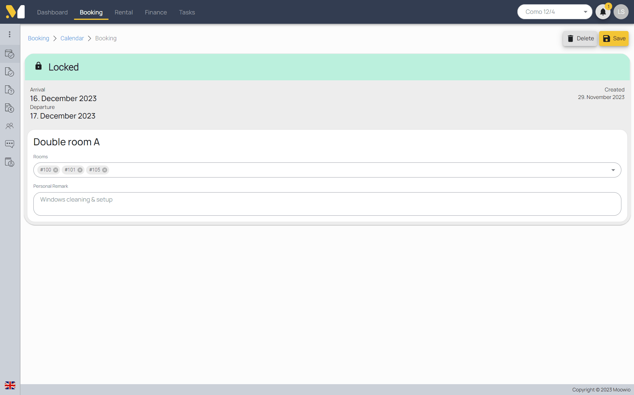Image resolution: width=634 pixels, height=395 pixels.
Task: Open the euro invoice sidebar icon
Action: (x=10, y=108)
